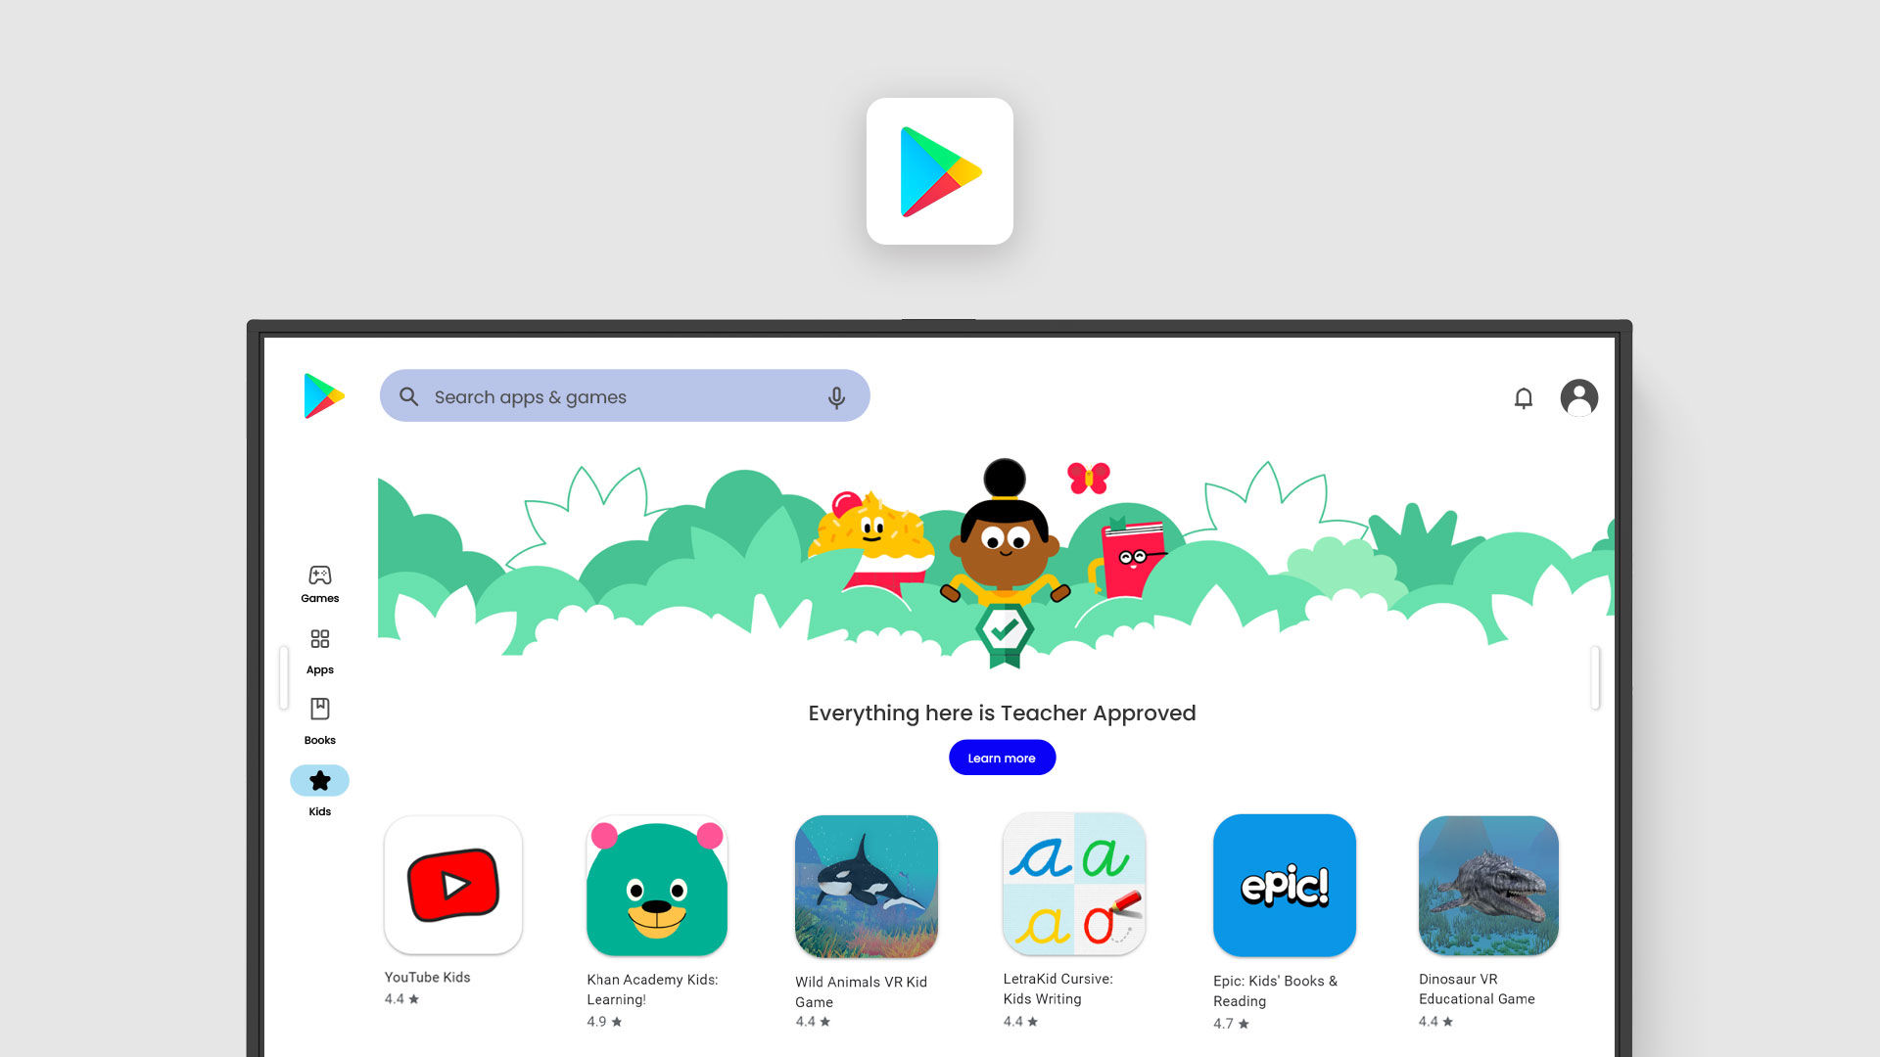This screenshot has width=1880, height=1057.
Task: Click the search apps & games field
Action: tap(625, 396)
